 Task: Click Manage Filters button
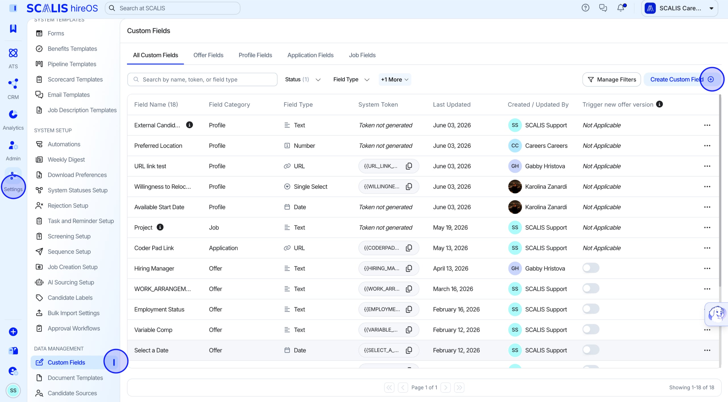pos(611,80)
